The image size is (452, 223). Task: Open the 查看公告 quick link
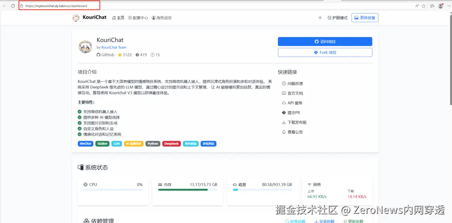click(x=292, y=132)
